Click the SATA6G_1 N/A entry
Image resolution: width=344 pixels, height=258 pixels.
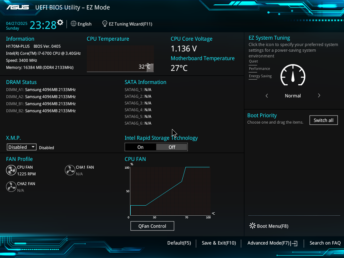click(138, 89)
